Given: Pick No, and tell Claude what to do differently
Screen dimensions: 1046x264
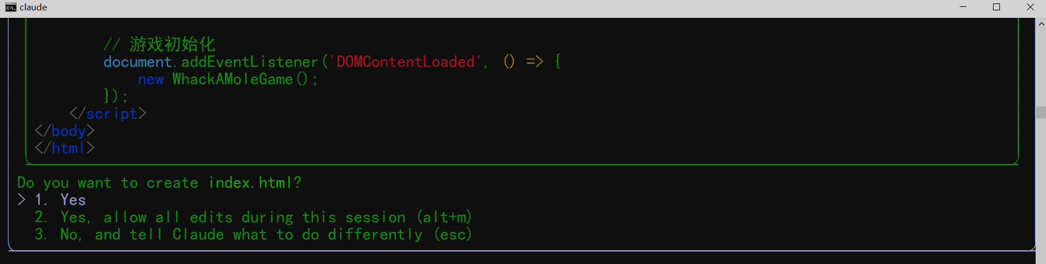Looking at the screenshot, I should tap(253, 235).
